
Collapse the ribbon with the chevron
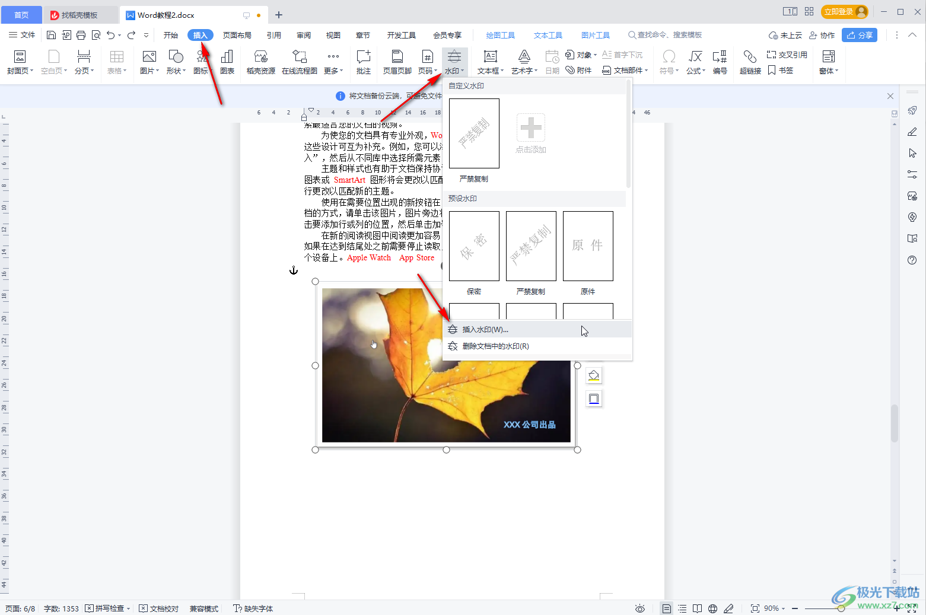tap(912, 35)
